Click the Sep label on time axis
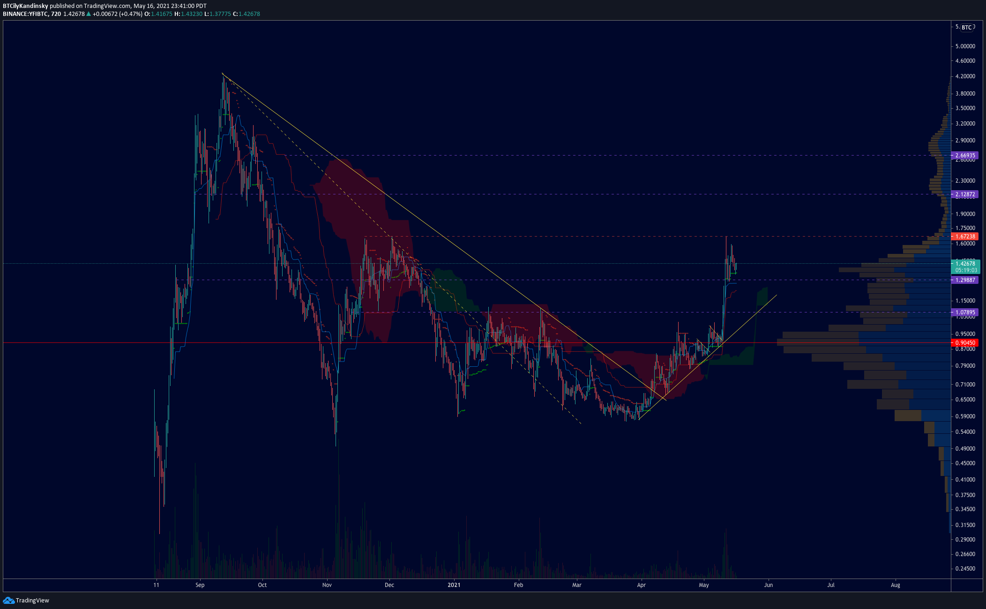This screenshot has width=986, height=609. tap(200, 585)
